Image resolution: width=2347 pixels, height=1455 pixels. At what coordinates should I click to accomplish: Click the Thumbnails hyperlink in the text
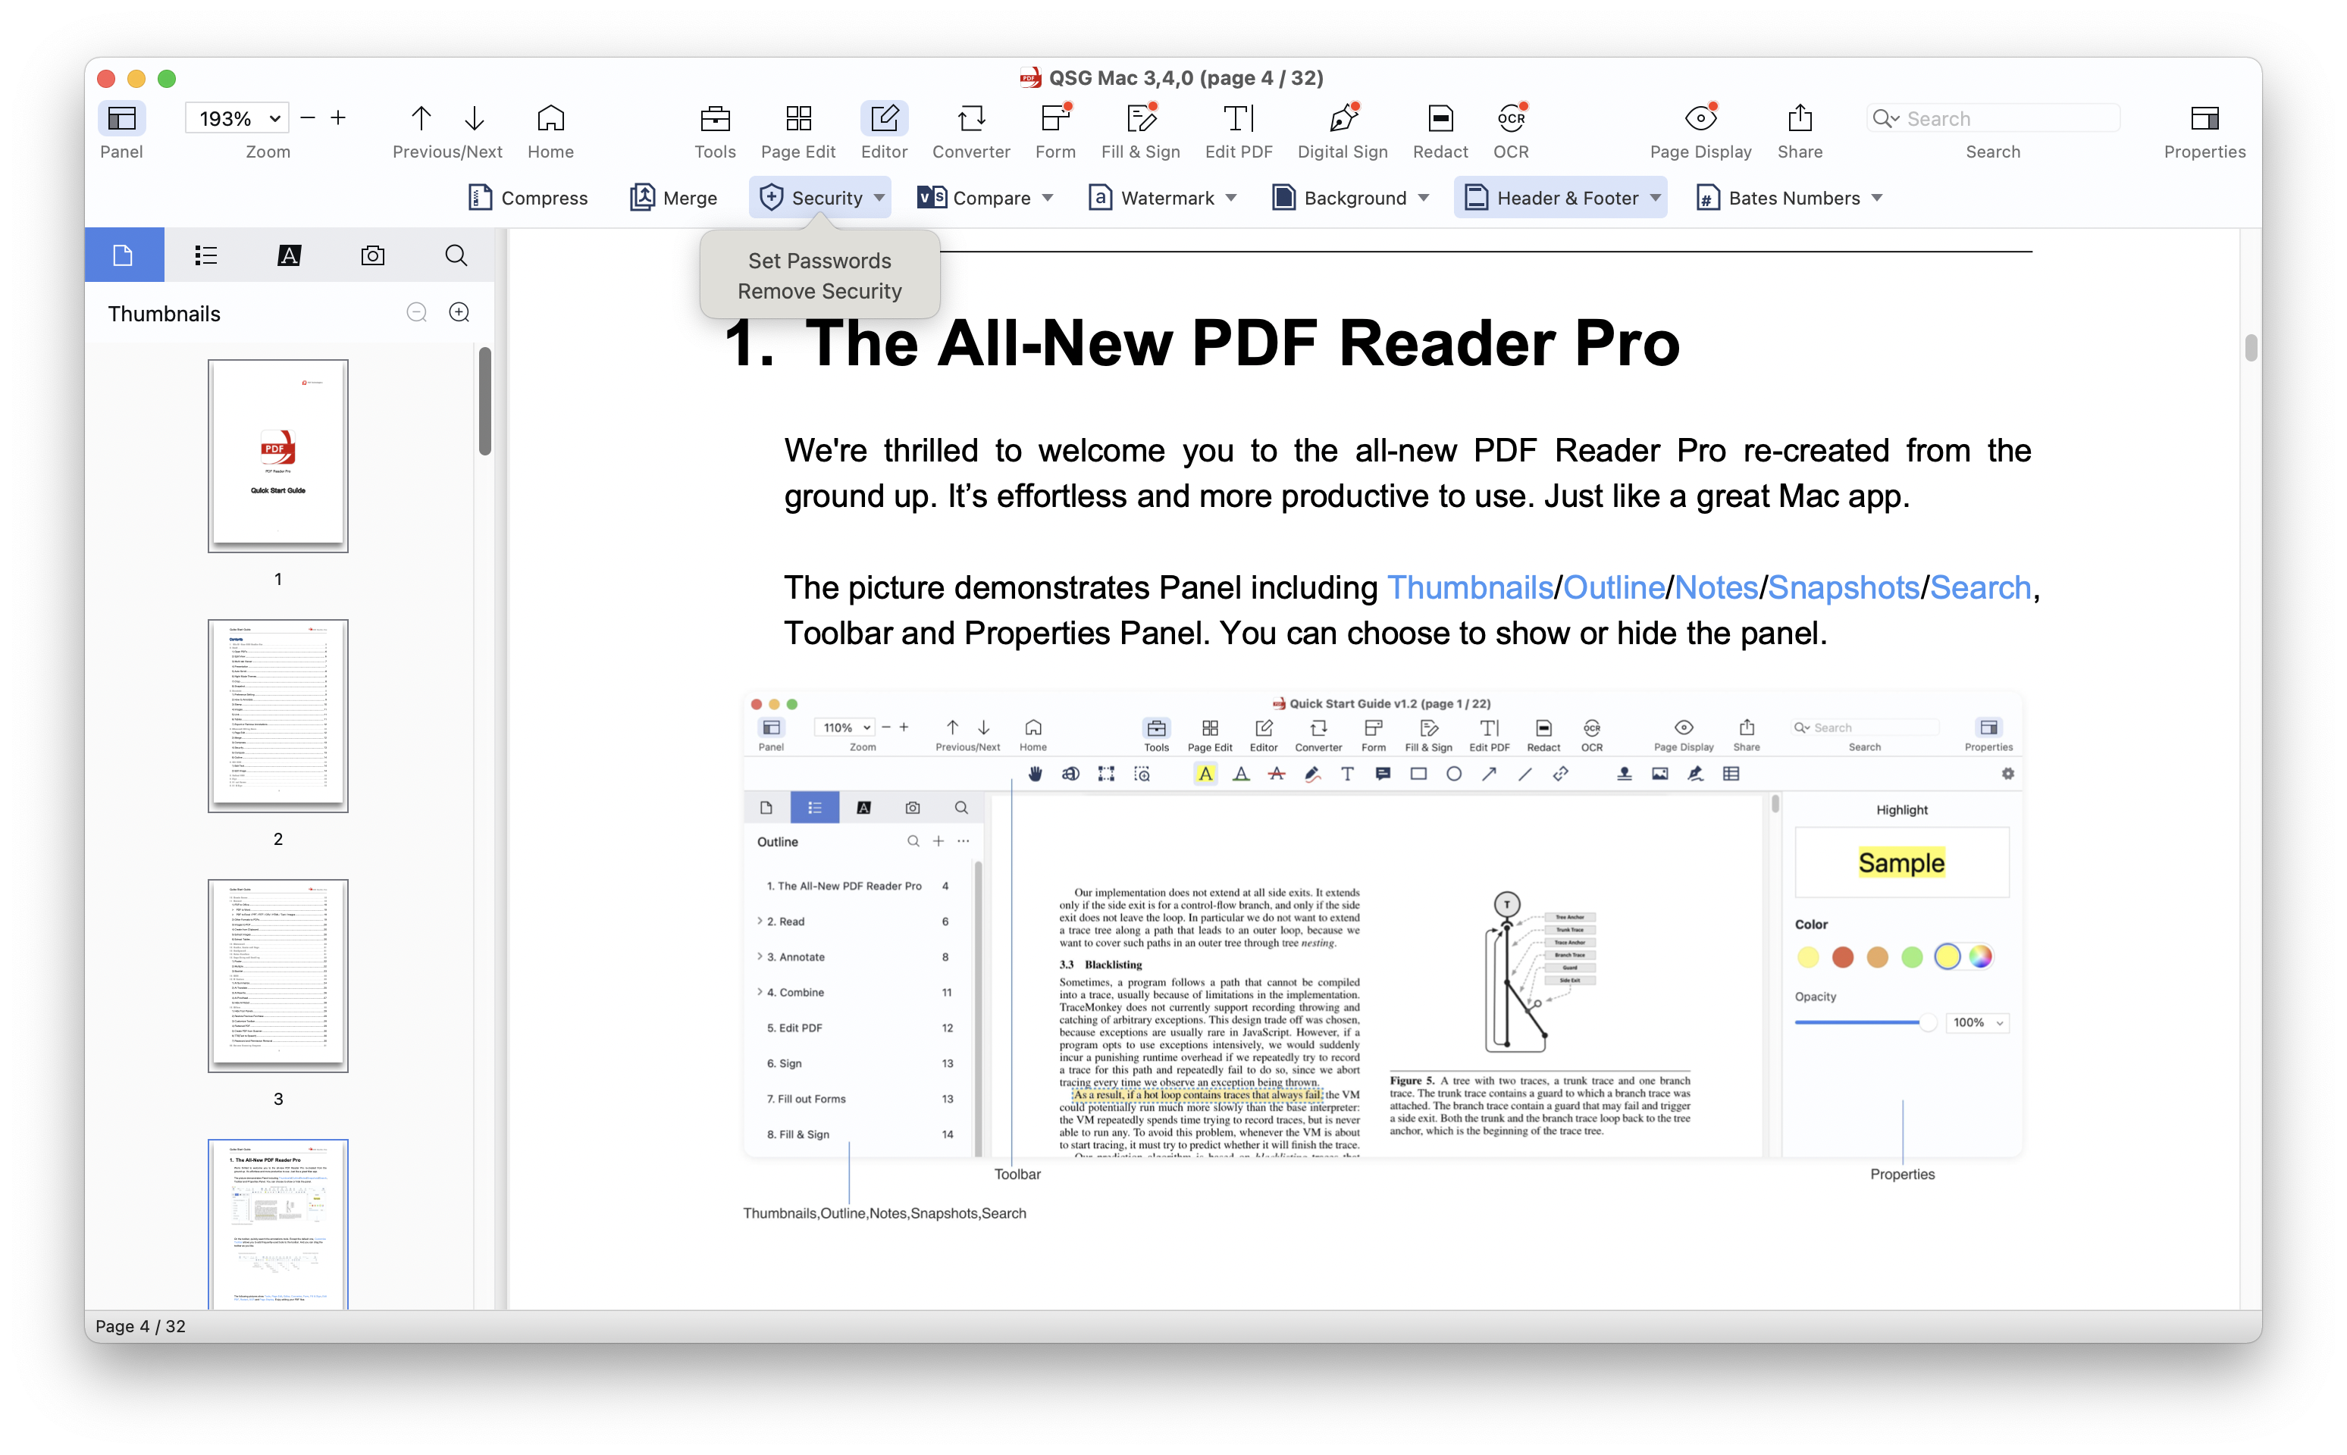coord(1469,588)
